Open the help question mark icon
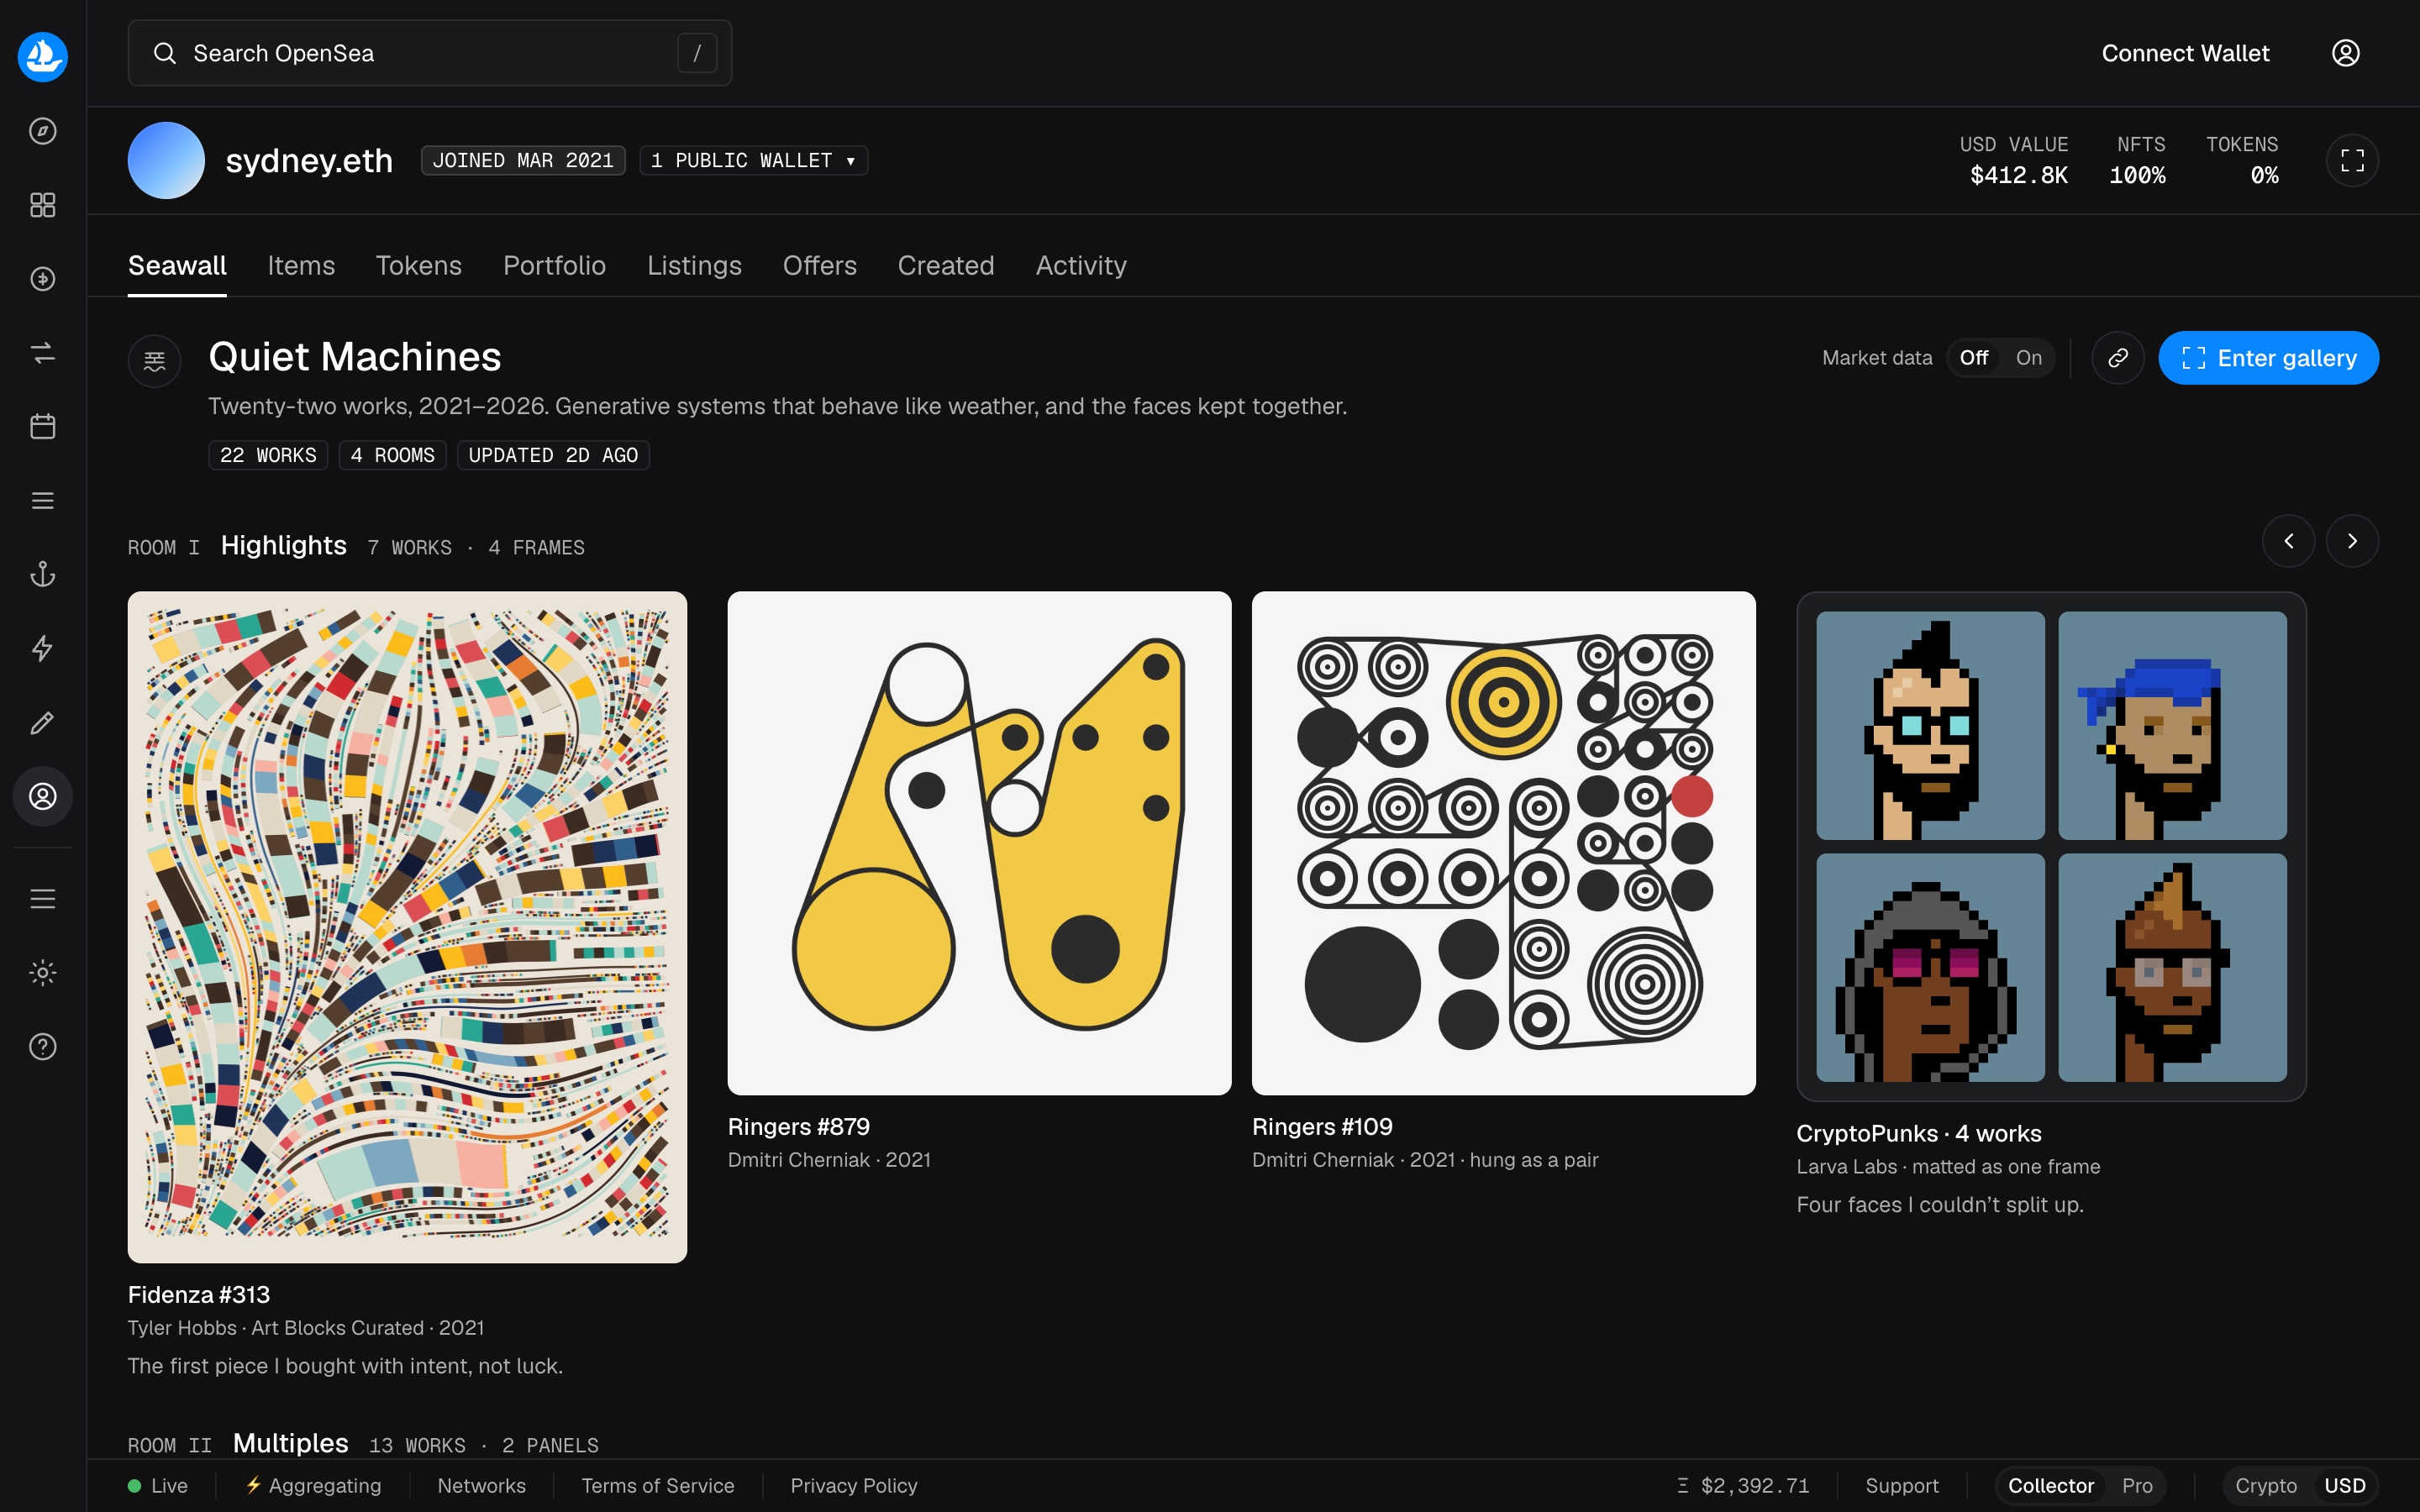2420x1512 pixels. (x=42, y=1046)
